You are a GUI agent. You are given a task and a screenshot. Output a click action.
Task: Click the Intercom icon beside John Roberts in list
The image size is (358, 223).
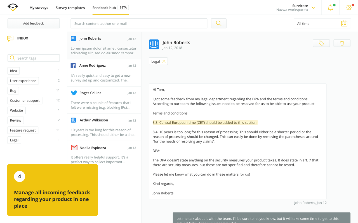(x=73, y=38)
